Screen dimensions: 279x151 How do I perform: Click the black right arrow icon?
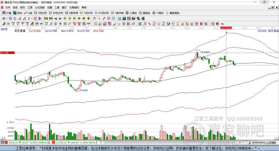pyautogui.click(x=60, y=19)
